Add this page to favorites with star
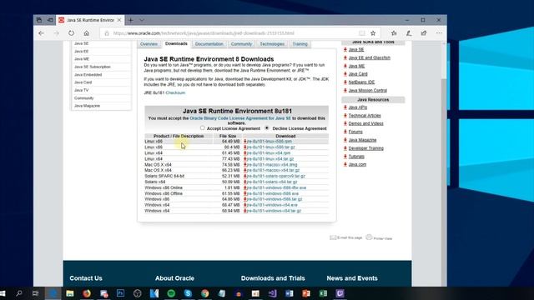 [x=373, y=33]
